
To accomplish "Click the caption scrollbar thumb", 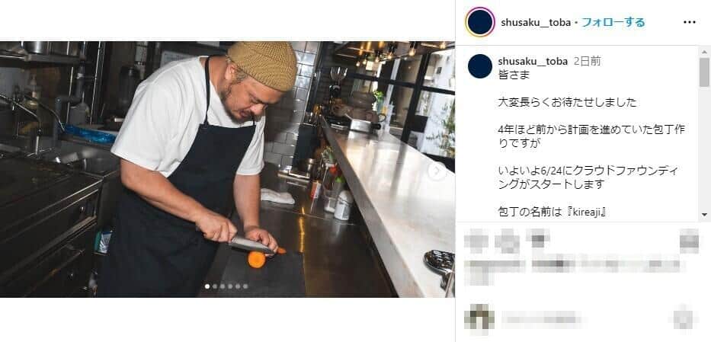I will point(704,72).
